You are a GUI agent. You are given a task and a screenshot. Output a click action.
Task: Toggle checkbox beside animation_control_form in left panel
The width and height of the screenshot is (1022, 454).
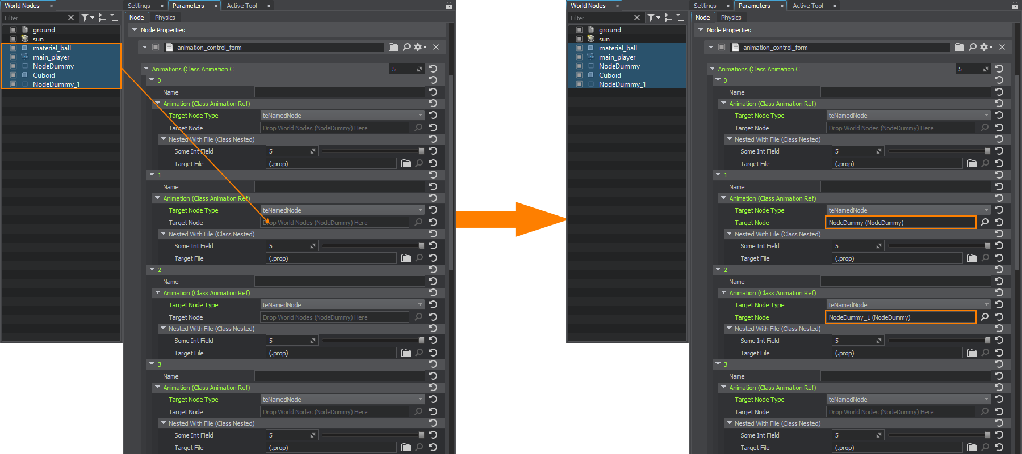coord(156,48)
